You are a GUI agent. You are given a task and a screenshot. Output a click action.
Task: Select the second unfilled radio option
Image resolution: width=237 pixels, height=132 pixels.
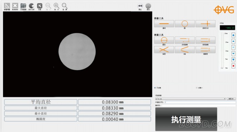197,88
